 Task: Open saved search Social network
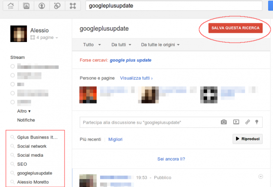32,146
